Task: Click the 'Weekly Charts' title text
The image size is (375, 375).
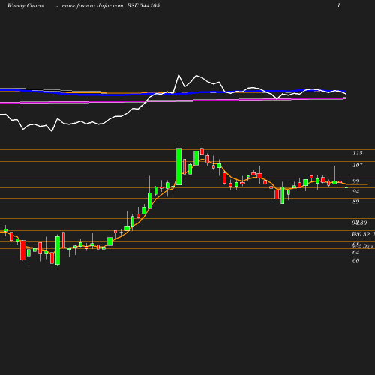Action: coord(25,6)
